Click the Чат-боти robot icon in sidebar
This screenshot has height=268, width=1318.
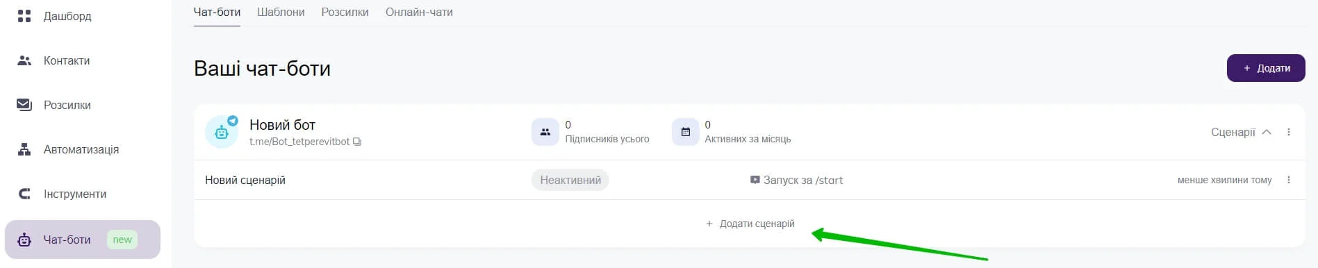(24, 240)
